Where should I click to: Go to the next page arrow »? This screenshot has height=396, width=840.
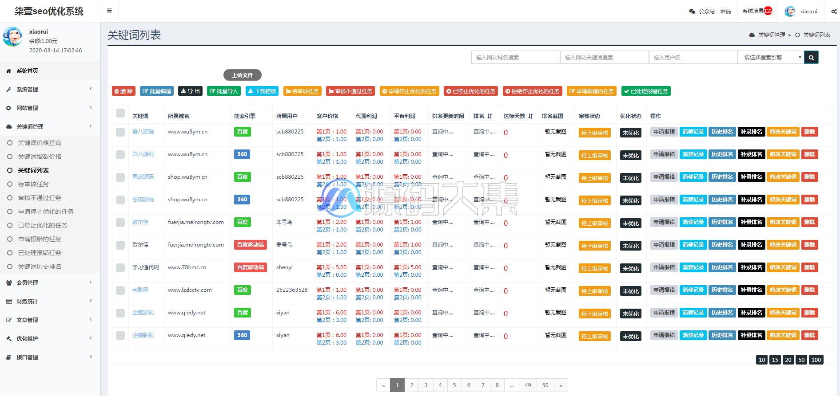561,385
